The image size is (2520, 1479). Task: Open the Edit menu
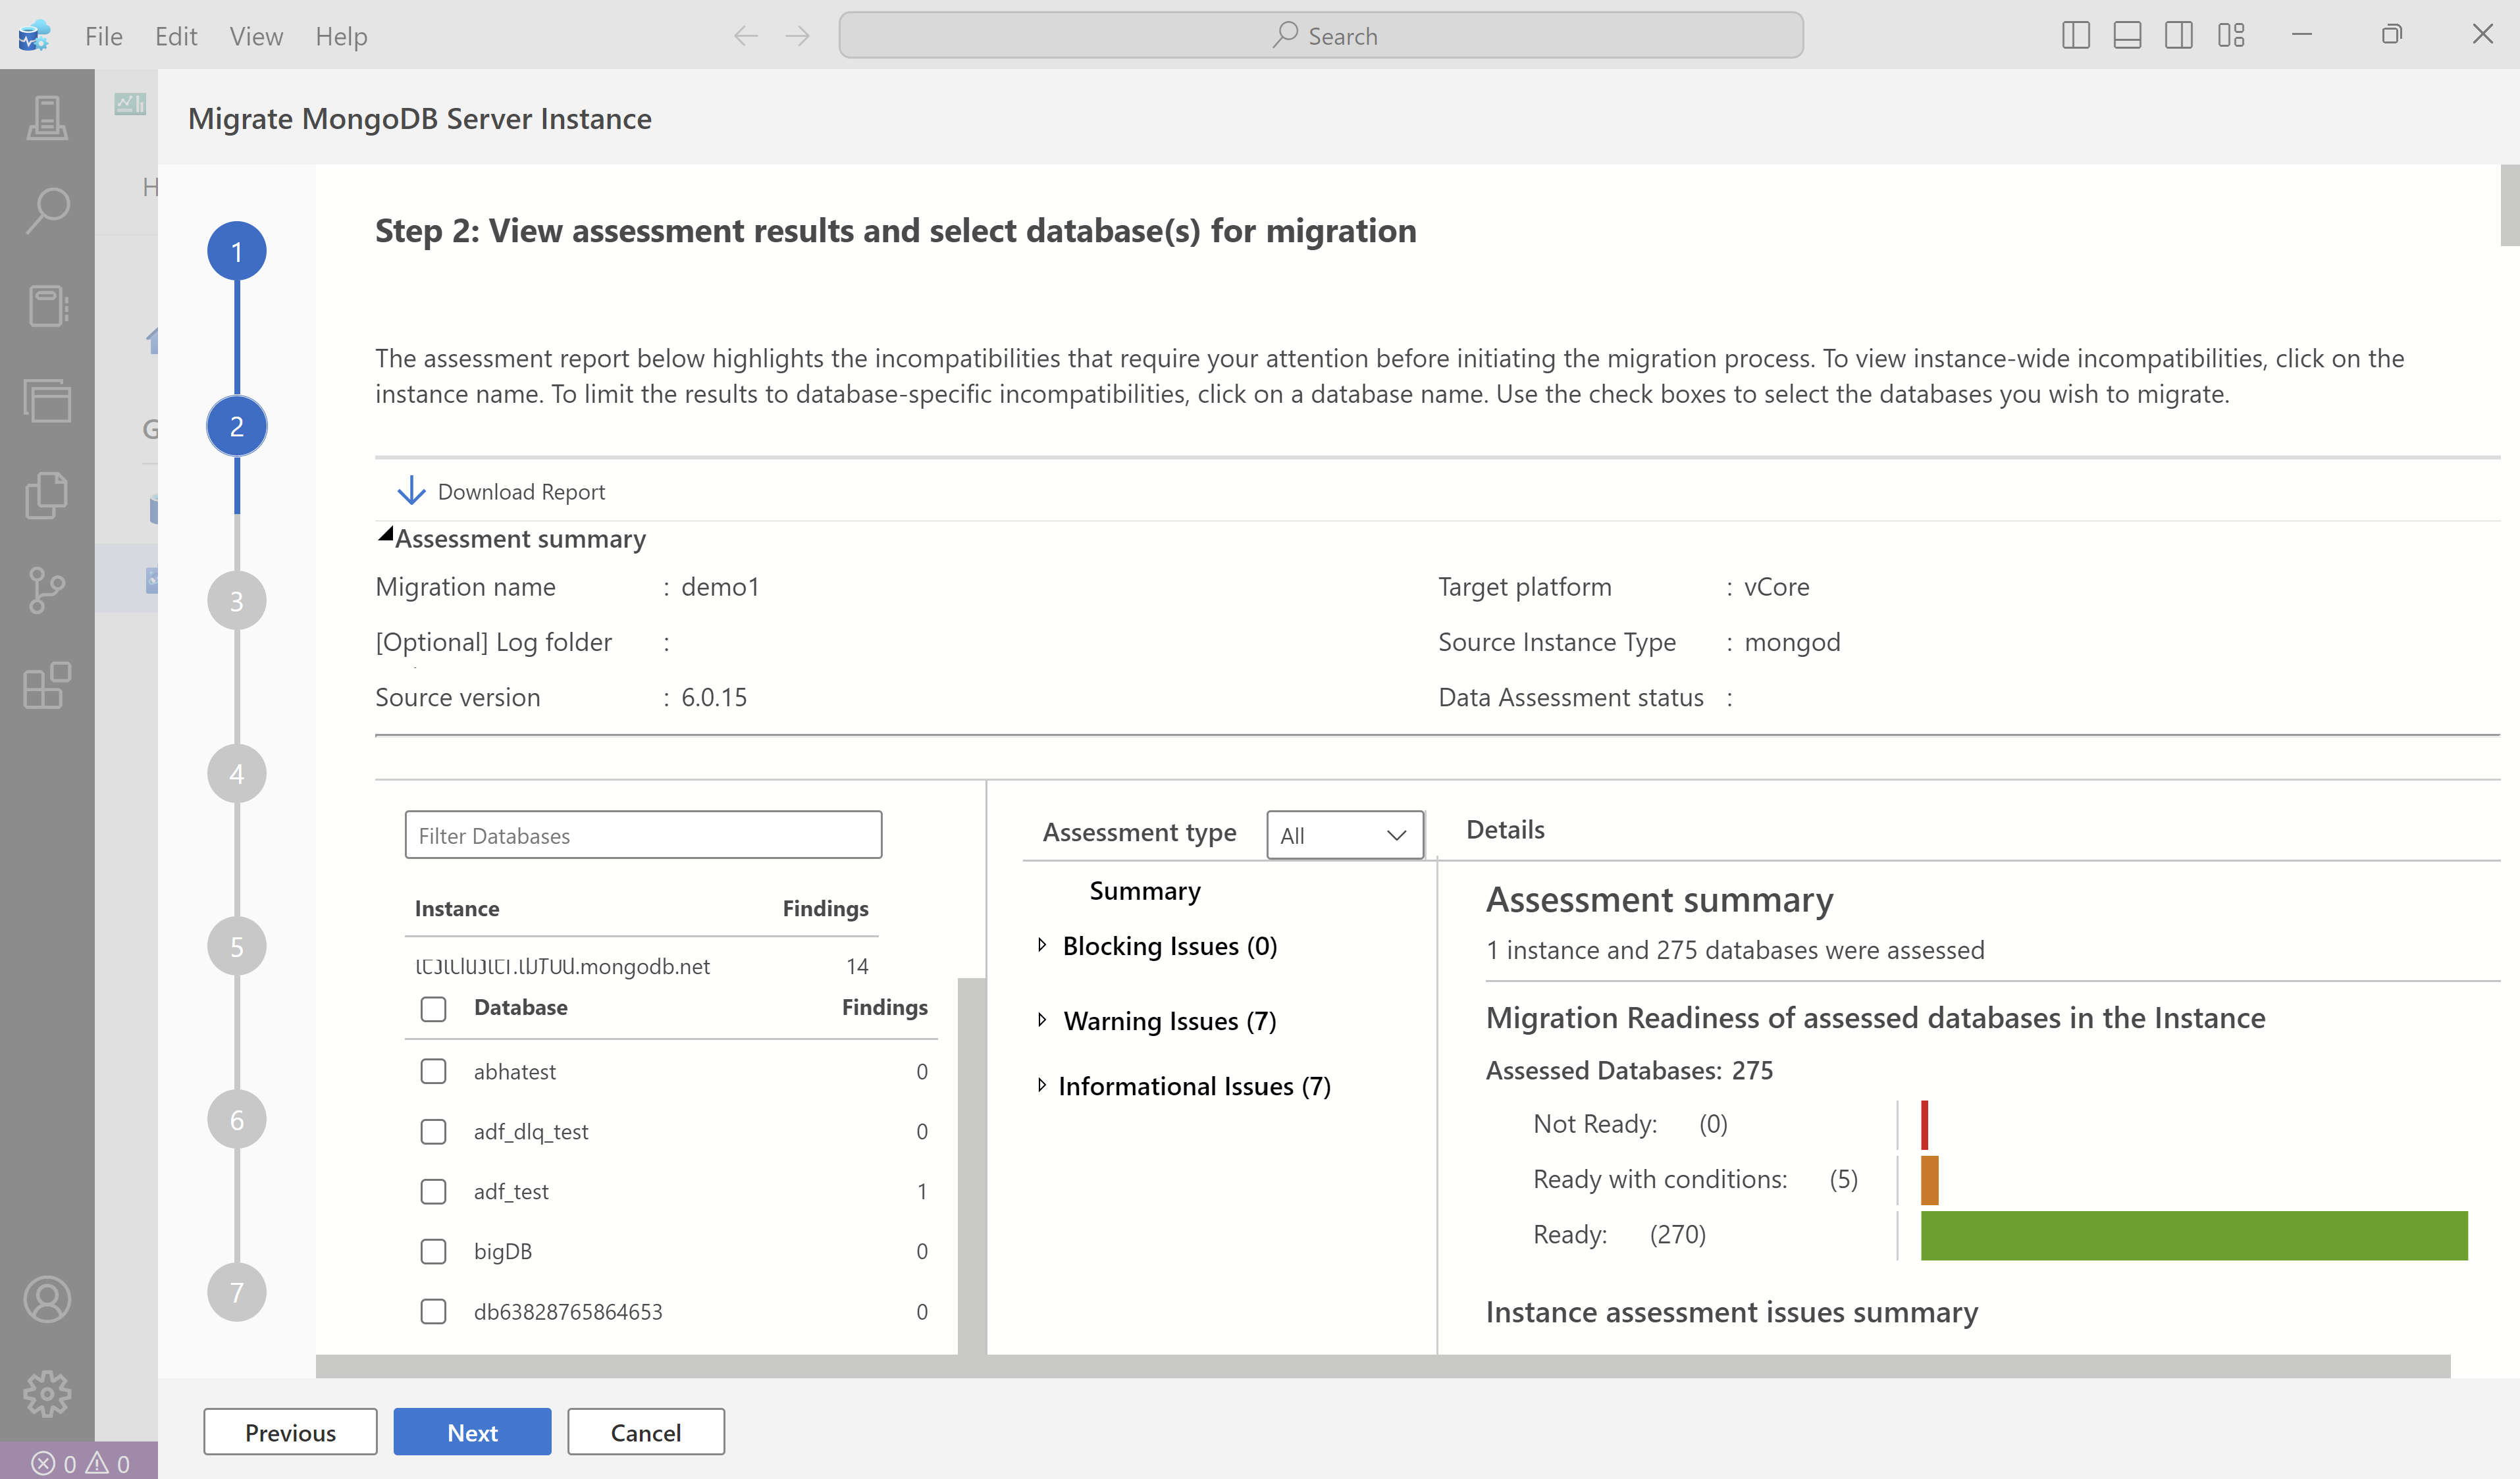click(x=176, y=36)
